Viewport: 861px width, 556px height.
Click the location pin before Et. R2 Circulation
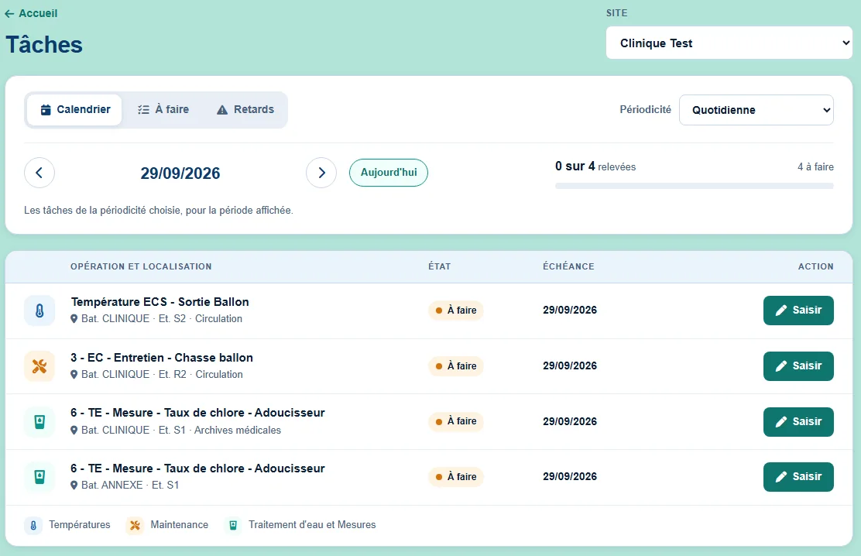pyautogui.click(x=74, y=375)
